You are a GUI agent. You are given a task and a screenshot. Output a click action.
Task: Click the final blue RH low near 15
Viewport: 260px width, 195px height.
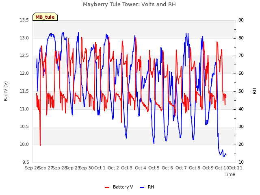click(224, 156)
